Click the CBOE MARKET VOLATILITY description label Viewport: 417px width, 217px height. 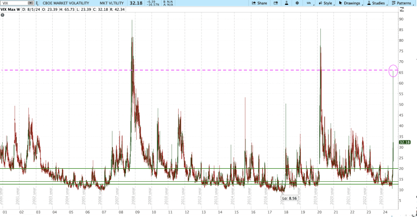65,3
